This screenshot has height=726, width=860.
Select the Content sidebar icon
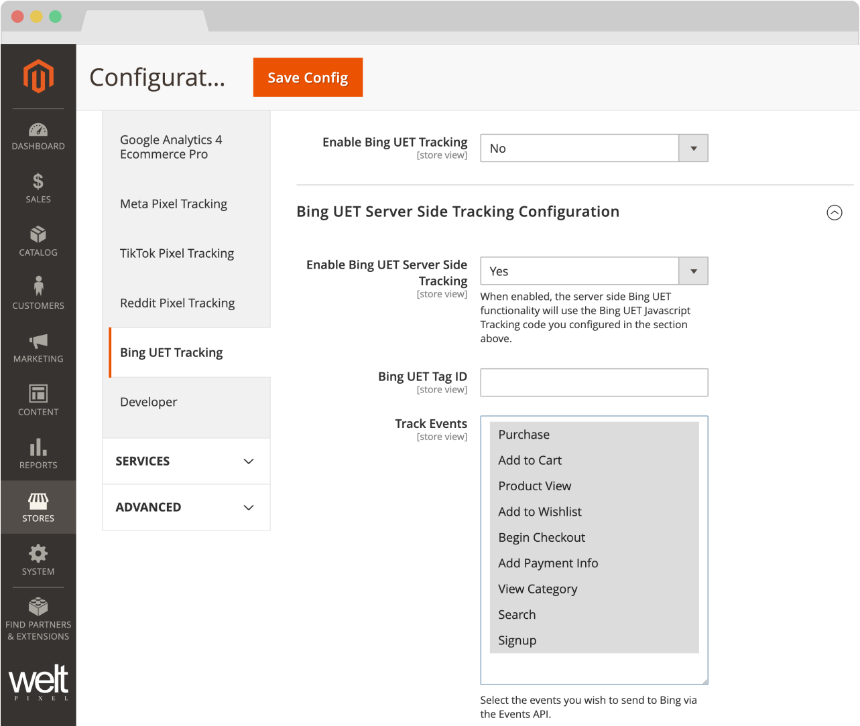pos(38,399)
